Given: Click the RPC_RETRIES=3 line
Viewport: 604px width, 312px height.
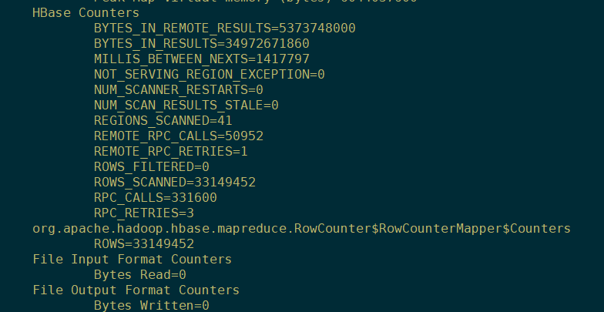Looking at the screenshot, I should (143, 213).
